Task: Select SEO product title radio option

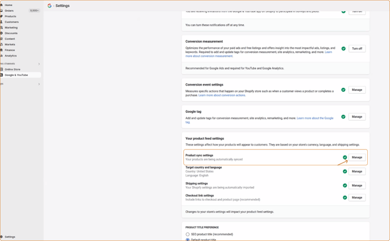Action: 187,234
